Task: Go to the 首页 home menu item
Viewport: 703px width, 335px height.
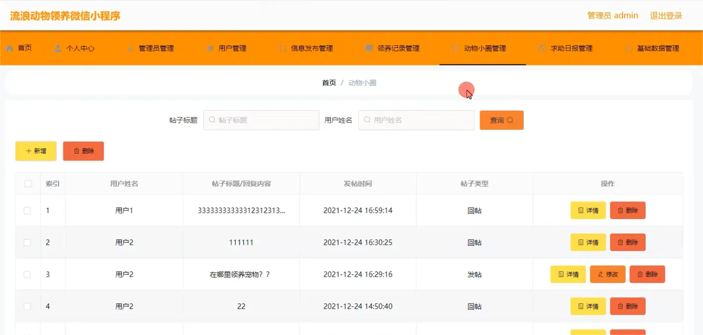Action: 19,48
